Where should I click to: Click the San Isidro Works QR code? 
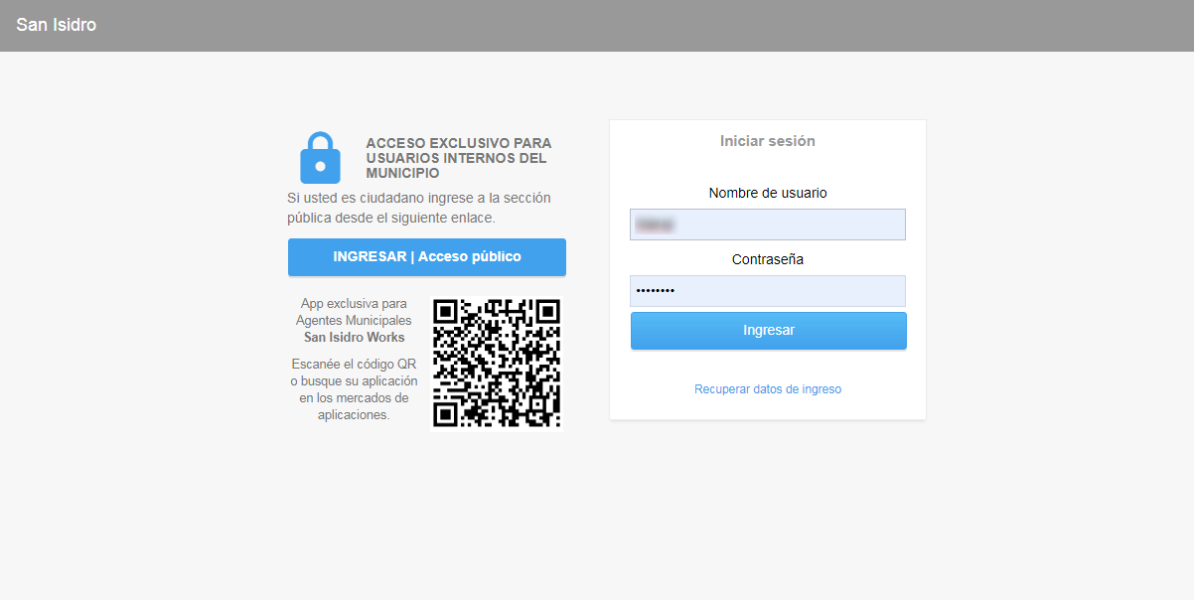[x=497, y=363]
